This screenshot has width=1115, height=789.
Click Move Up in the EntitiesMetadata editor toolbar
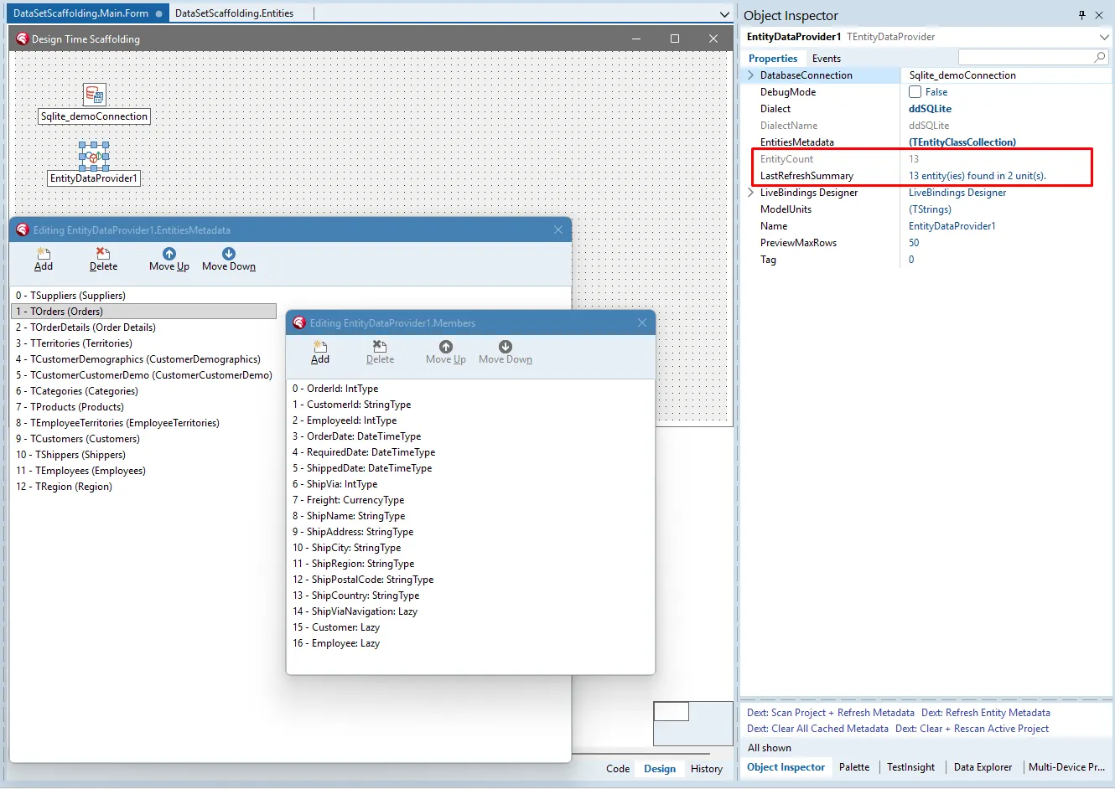(x=169, y=260)
